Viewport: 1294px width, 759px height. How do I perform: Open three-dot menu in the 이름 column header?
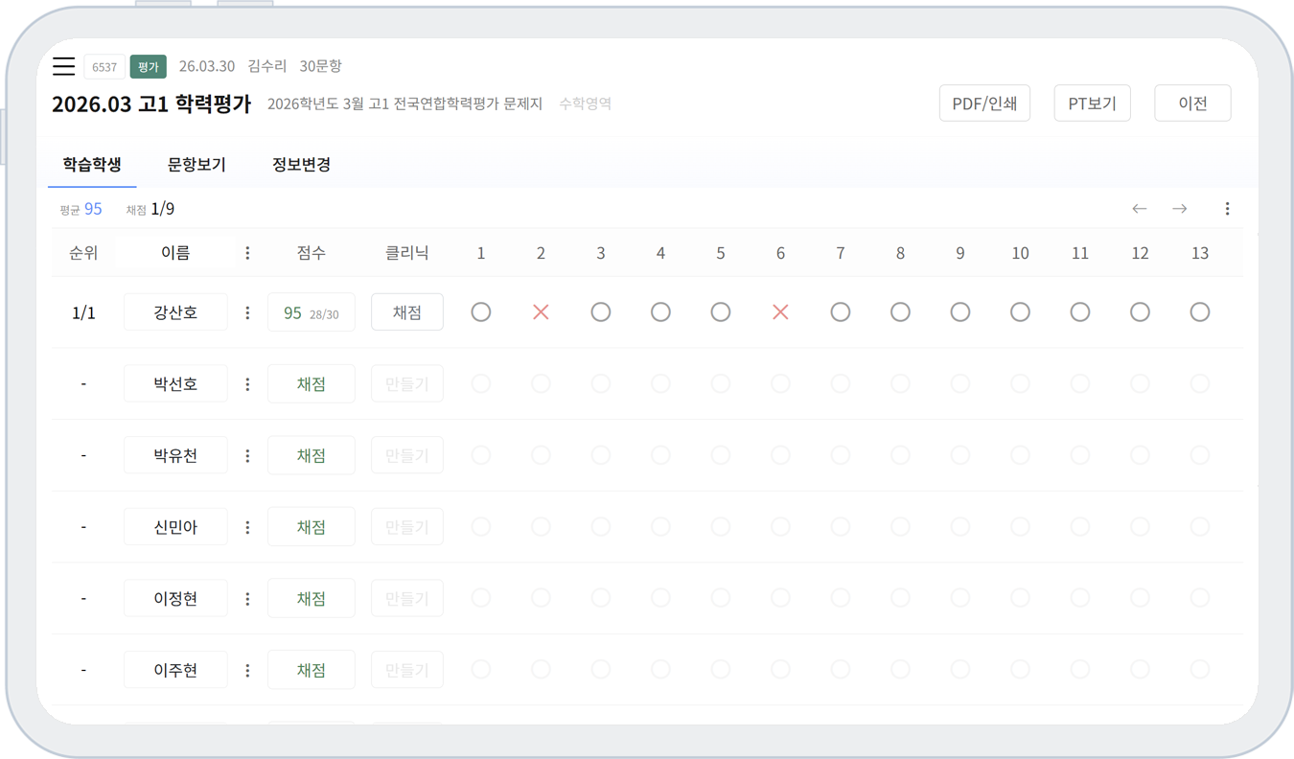(247, 253)
